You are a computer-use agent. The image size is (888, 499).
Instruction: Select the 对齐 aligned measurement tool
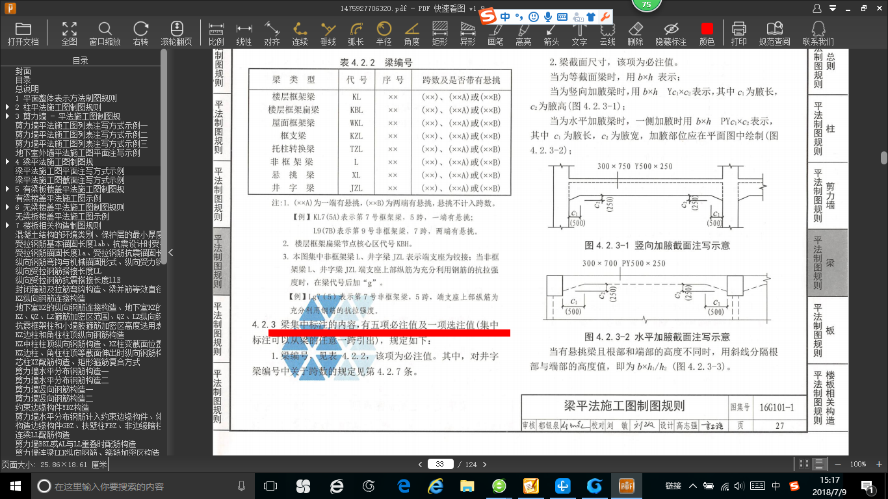[x=272, y=33]
